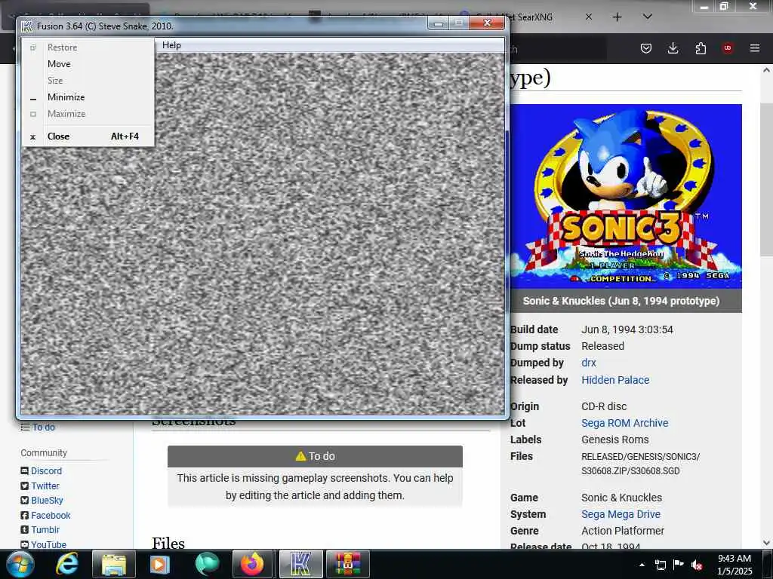
Task: Open WinRAR from the taskbar
Action: pos(347,564)
